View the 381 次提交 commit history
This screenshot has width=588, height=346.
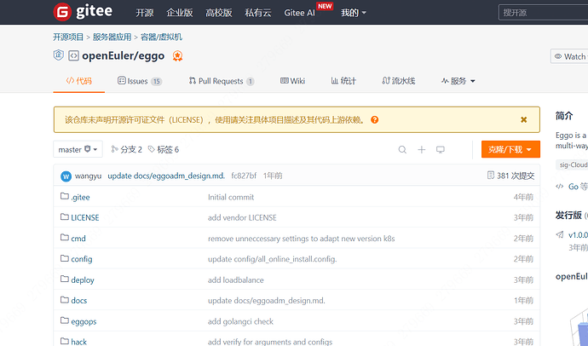point(510,176)
